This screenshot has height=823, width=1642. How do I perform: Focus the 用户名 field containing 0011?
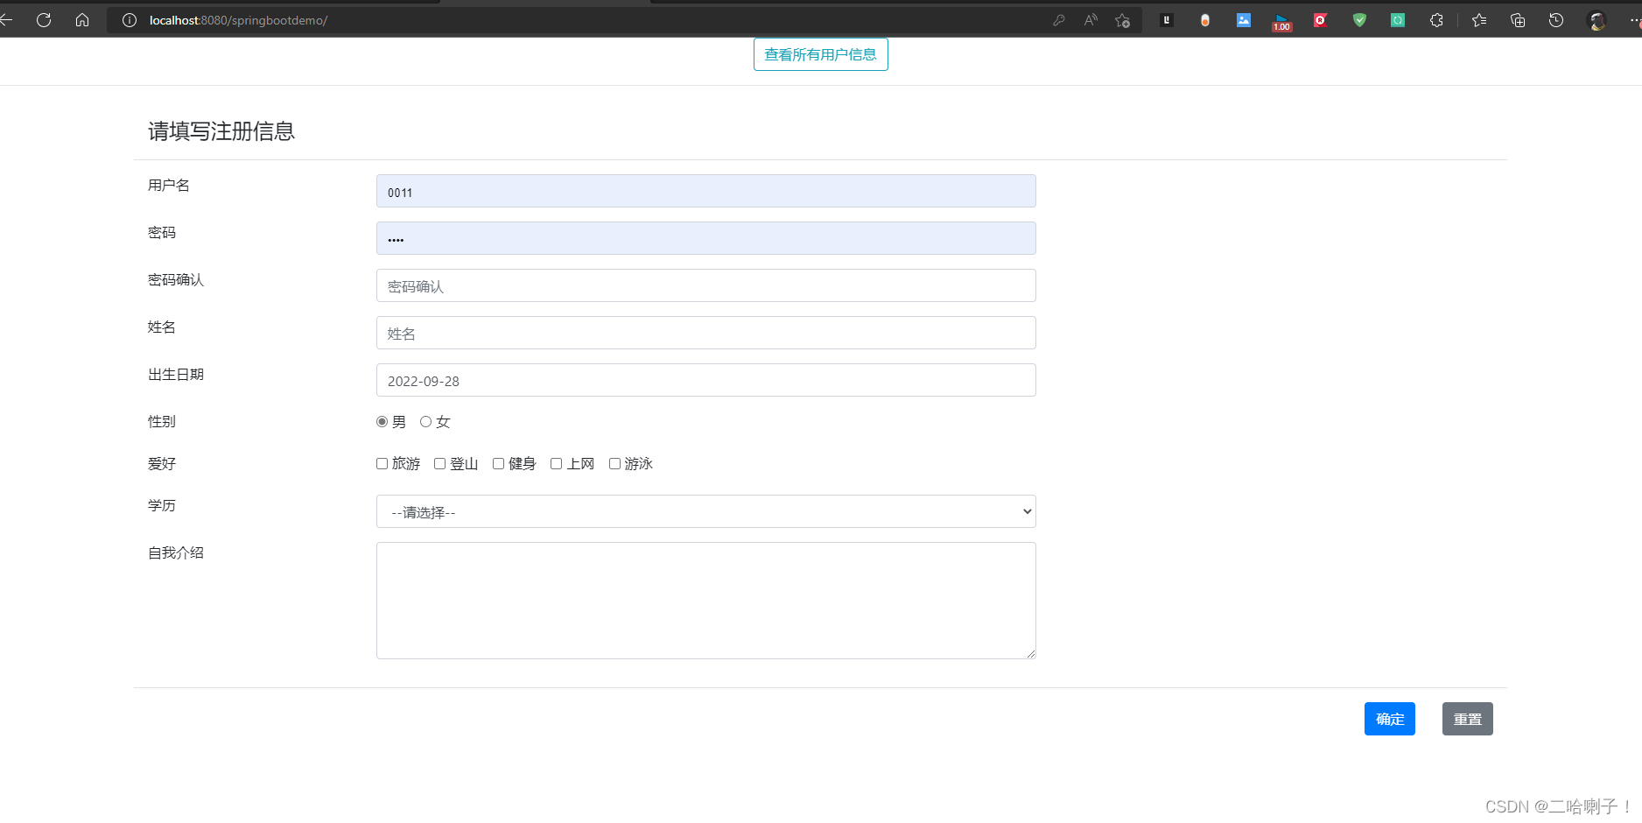pos(706,191)
